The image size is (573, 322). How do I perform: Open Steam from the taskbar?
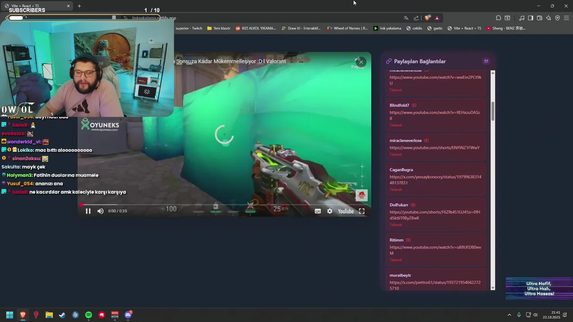[x=62, y=315]
